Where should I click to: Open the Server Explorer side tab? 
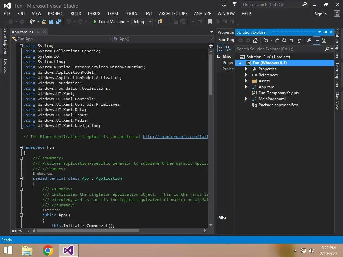6,41
